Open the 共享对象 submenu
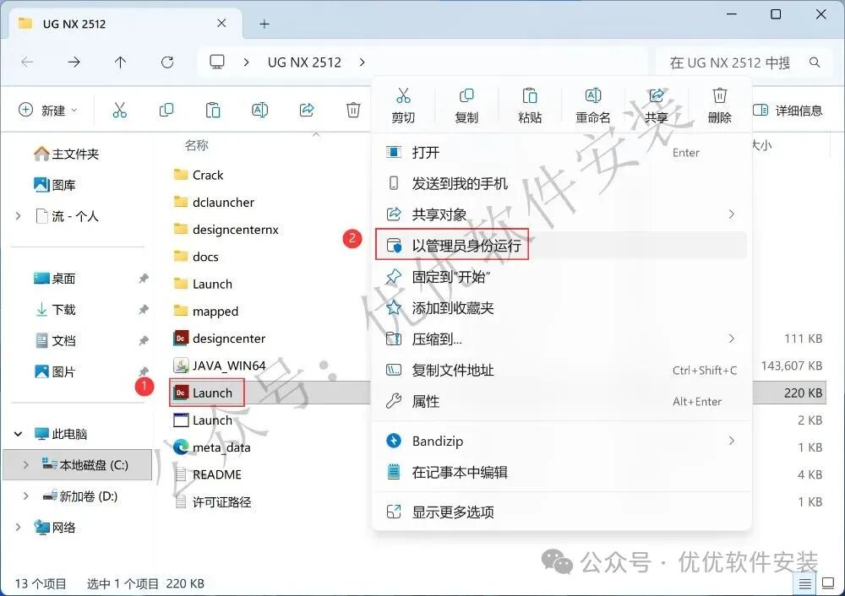The width and height of the screenshot is (845, 596). tap(561, 214)
